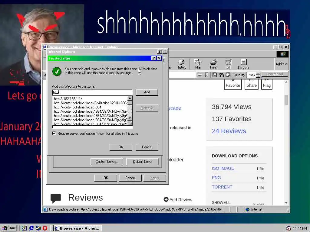Click Cancel in Trusted sites dialog
The image size is (310, 232).
(147, 147)
